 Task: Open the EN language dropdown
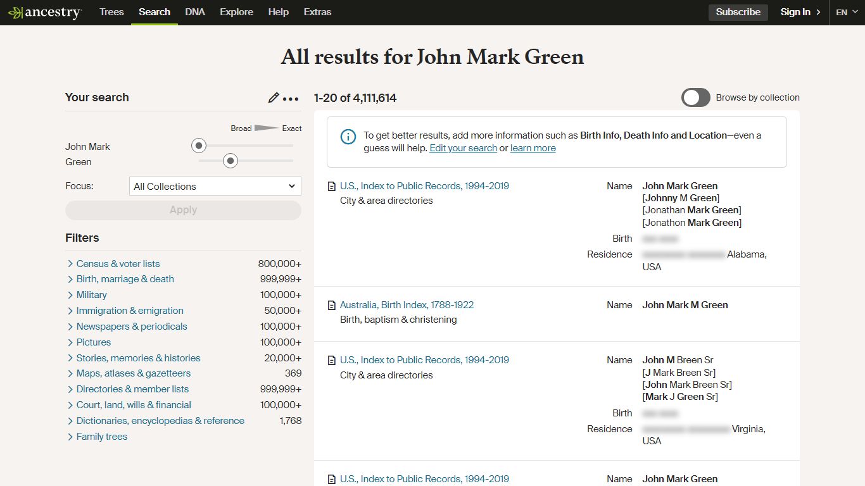(847, 12)
